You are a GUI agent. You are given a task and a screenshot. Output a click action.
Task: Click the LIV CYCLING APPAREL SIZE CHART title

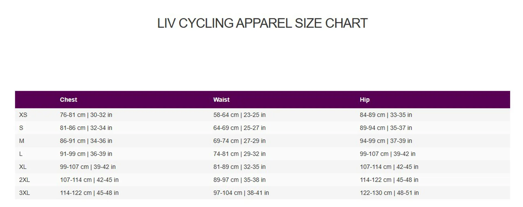point(262,23)
